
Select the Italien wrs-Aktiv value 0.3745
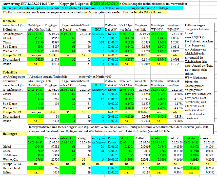click(x=207, y=172)
